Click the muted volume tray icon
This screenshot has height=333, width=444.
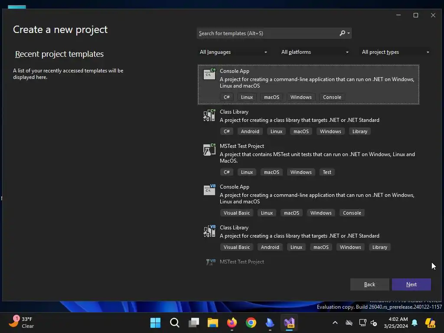(x=374, y=323)
